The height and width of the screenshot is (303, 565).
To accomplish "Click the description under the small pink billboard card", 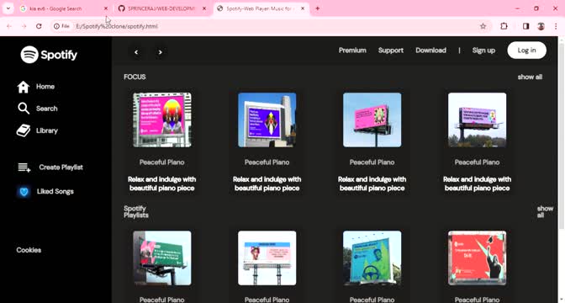I will [x=372, y=183].
